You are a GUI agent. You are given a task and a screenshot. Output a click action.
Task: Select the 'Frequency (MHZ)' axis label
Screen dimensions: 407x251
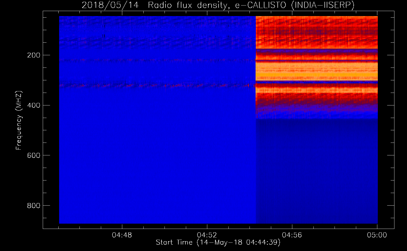pyautogui.click(x=19, y=120)
